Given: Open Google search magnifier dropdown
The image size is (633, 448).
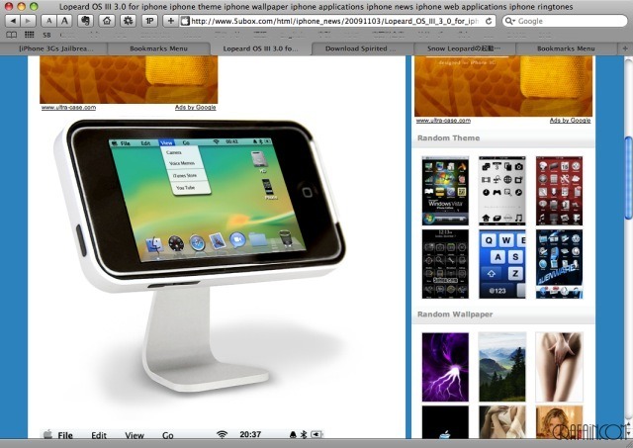Looking at the screenshot, I should tap(510, 21).
